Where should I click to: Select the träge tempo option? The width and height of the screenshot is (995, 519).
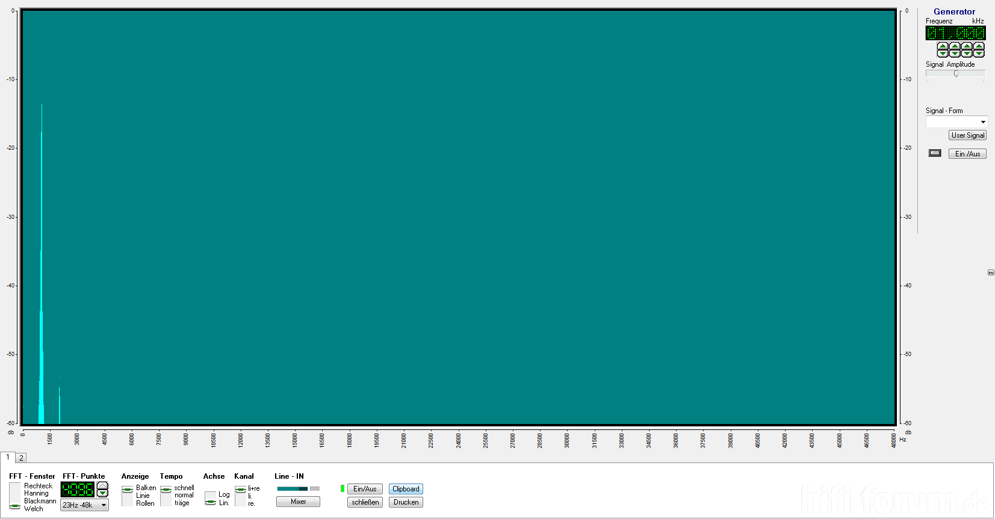coord(182,503)
